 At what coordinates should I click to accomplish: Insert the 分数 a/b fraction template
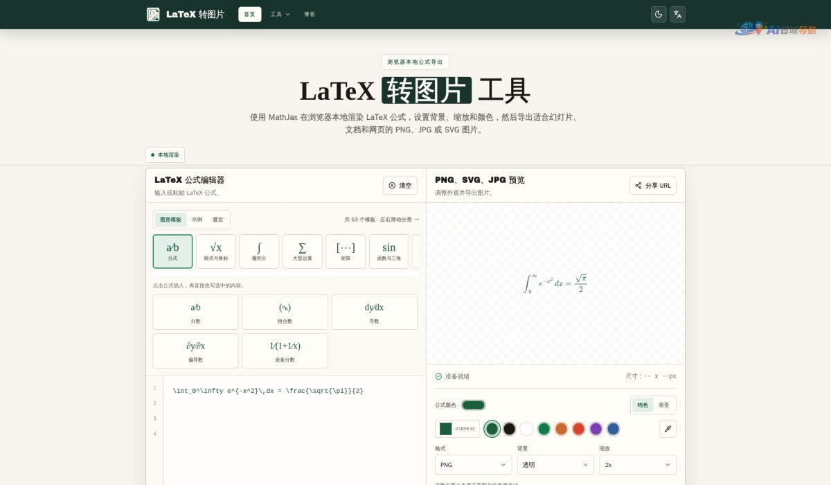195,312
